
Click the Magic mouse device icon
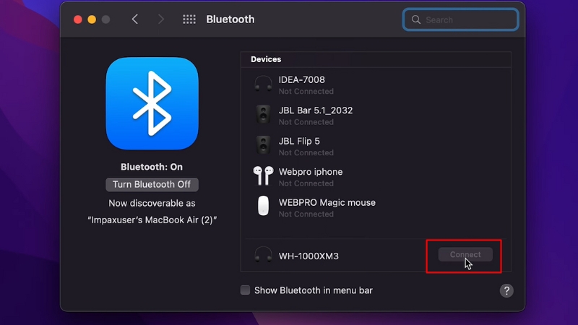pyautogui.click(x=263, y=206)
